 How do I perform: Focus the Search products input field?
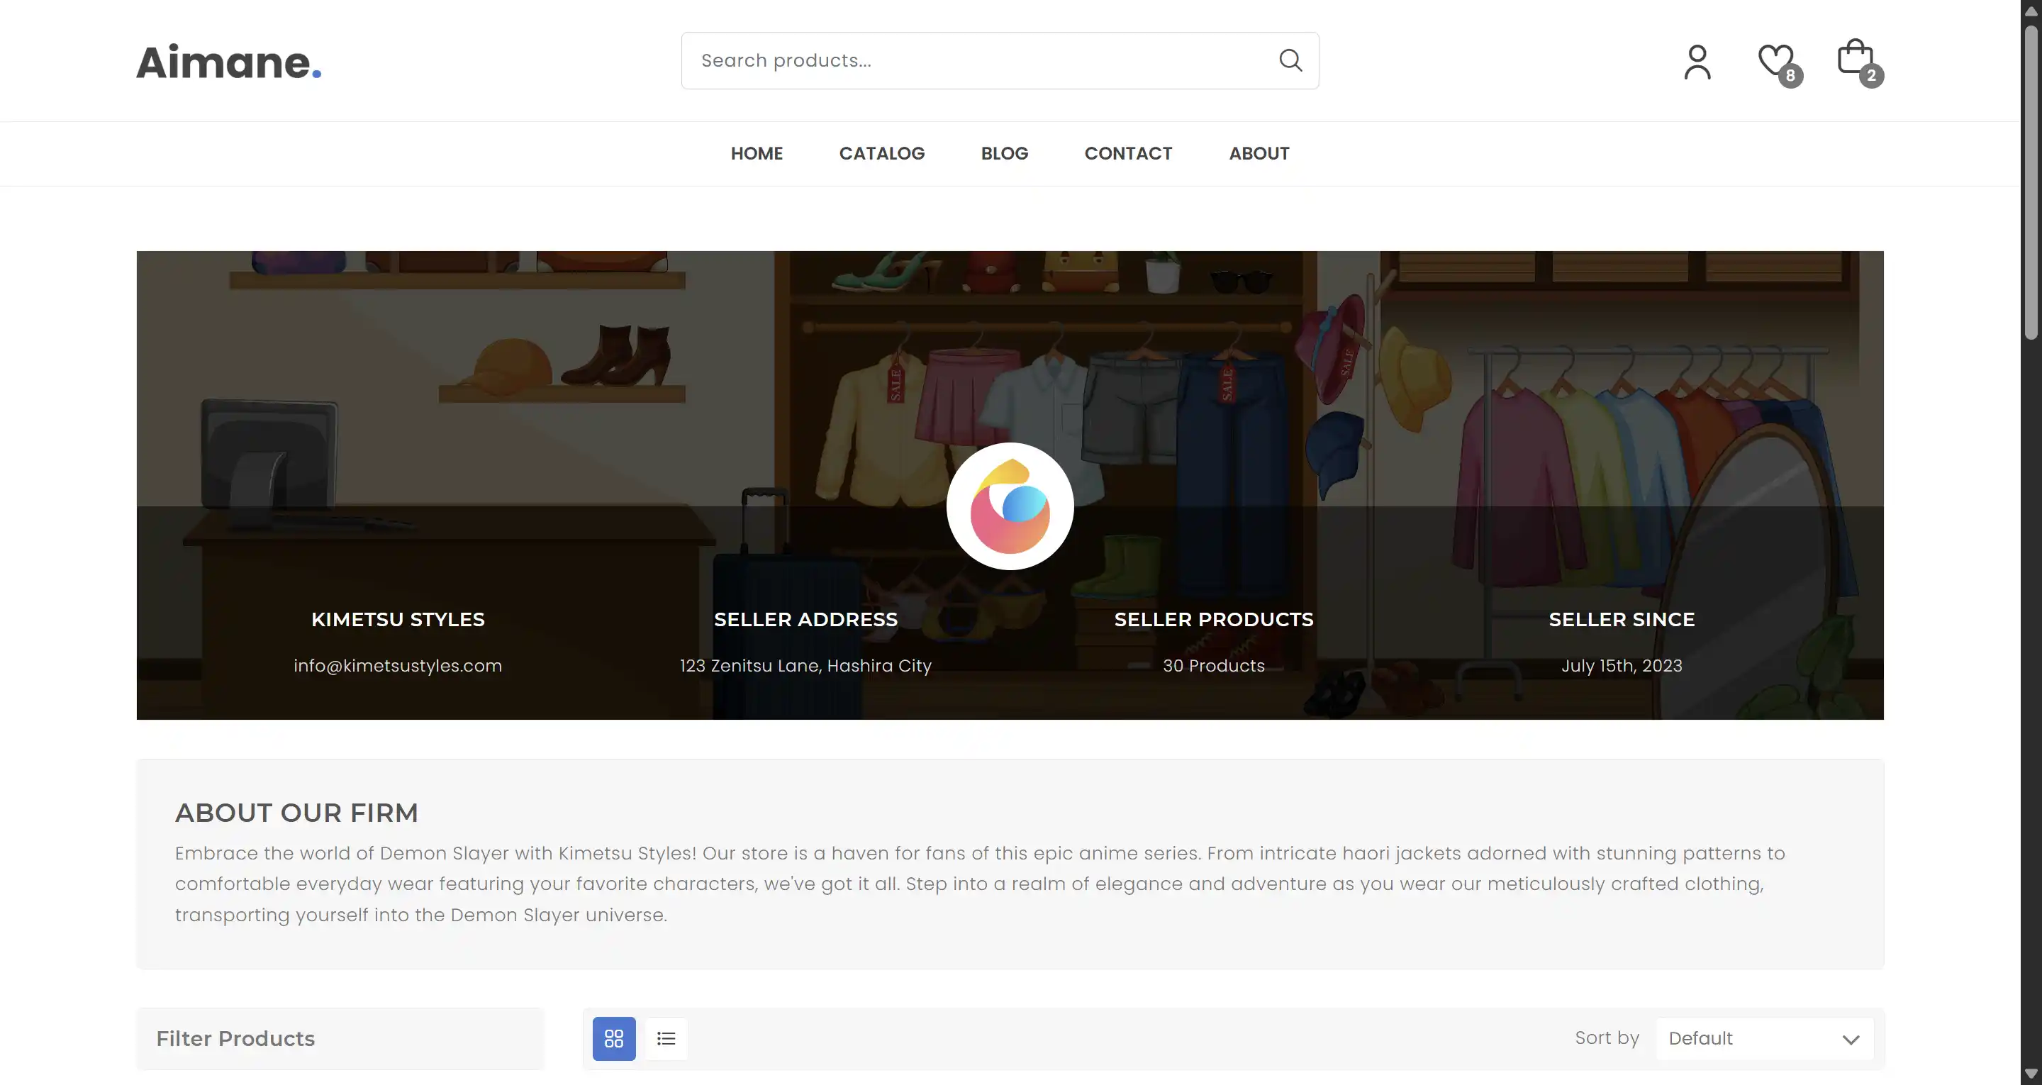tap(975, 61)
